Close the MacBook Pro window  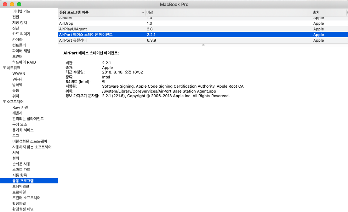point(5,4)
